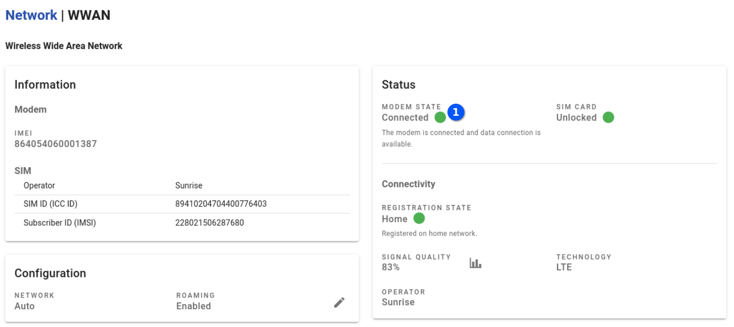
Task: Click the Information card heading
Action: 45,85
